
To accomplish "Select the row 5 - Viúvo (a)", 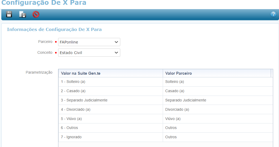I will tap(166, 119).
